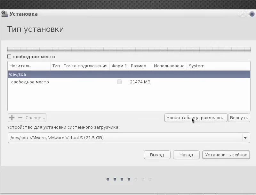Click the Форм.? column header

pyautogui.click(x=119, y=66)
